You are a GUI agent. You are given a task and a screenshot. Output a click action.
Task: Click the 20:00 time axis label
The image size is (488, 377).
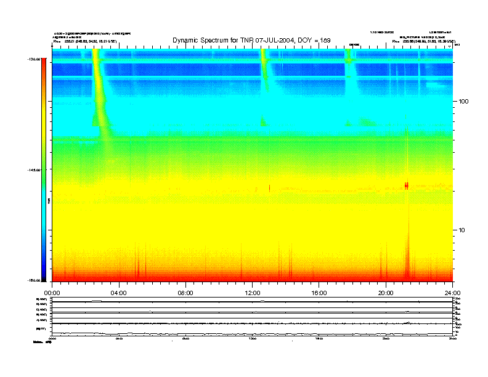tap(386, 293)
